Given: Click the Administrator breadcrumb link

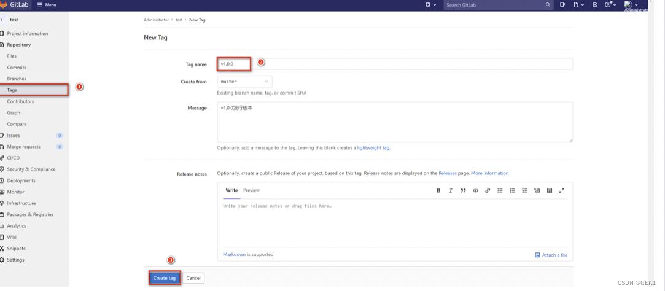Looking at the screenshot, I should pyautogui.click(x=156, y=20).
